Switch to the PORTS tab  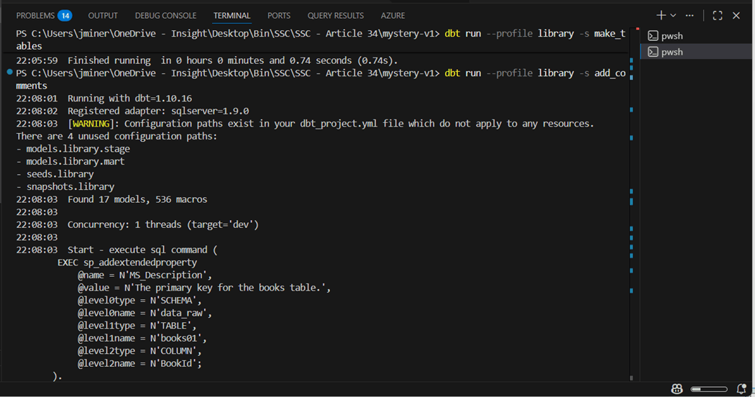click(x=279, y=15)
